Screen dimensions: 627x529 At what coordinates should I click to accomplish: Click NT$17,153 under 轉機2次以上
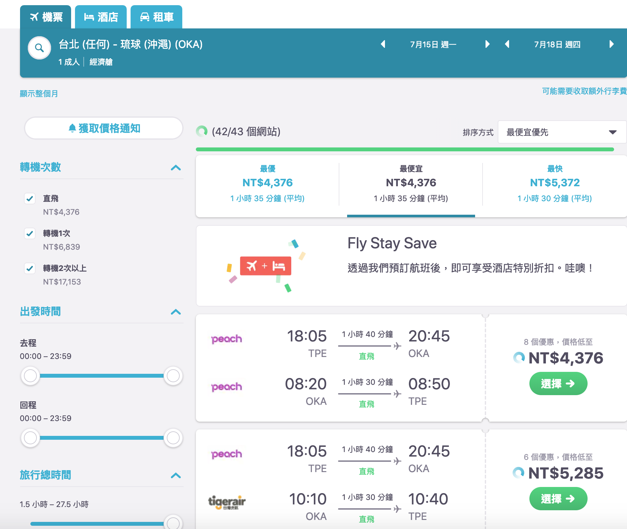pyautogui.click(x=62, y=282)
